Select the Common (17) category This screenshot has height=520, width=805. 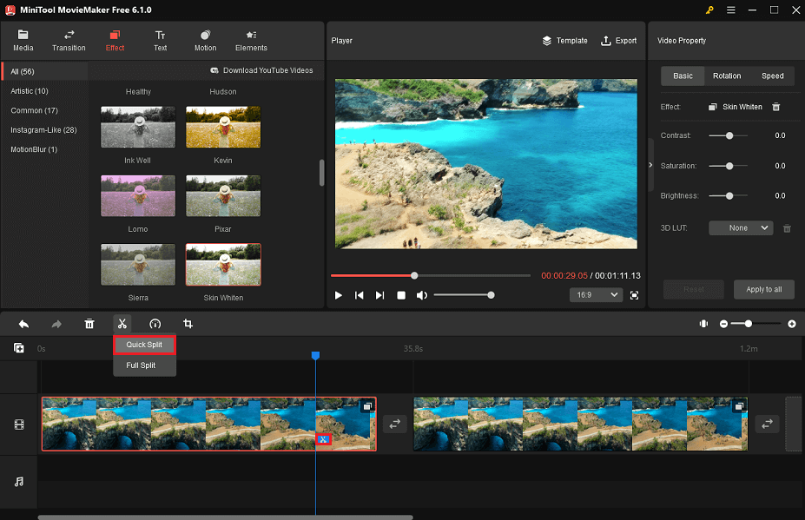(x=35, y=110)
